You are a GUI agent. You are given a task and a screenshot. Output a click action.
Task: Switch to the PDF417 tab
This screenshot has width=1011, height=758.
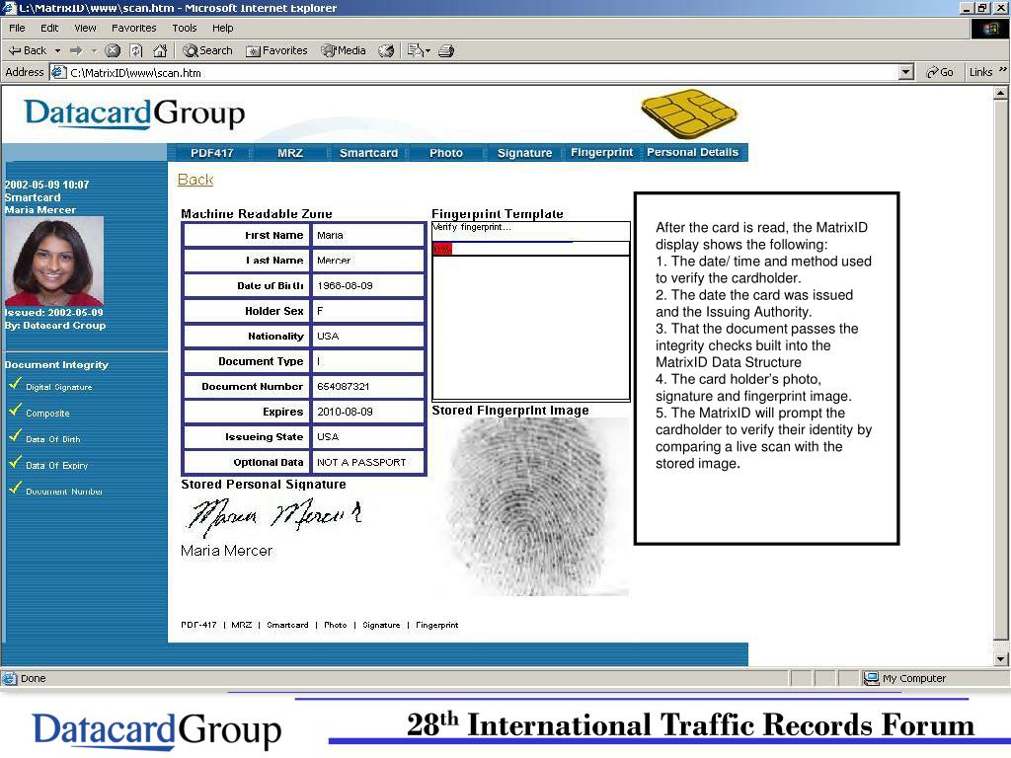(211, 153)
